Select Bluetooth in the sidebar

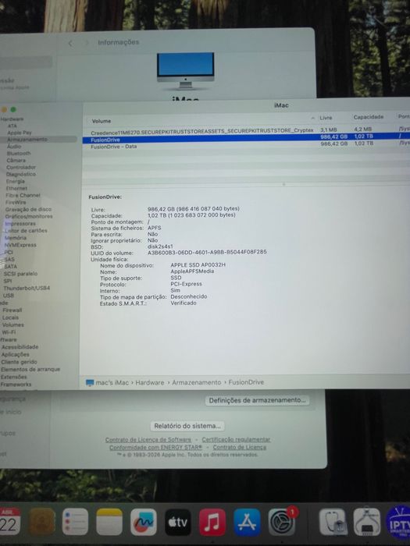point(19,153)
